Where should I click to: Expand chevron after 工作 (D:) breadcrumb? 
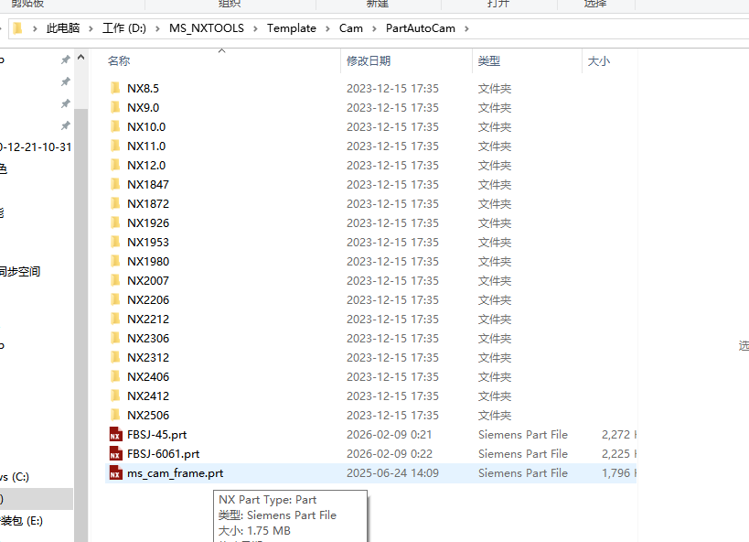157,28
